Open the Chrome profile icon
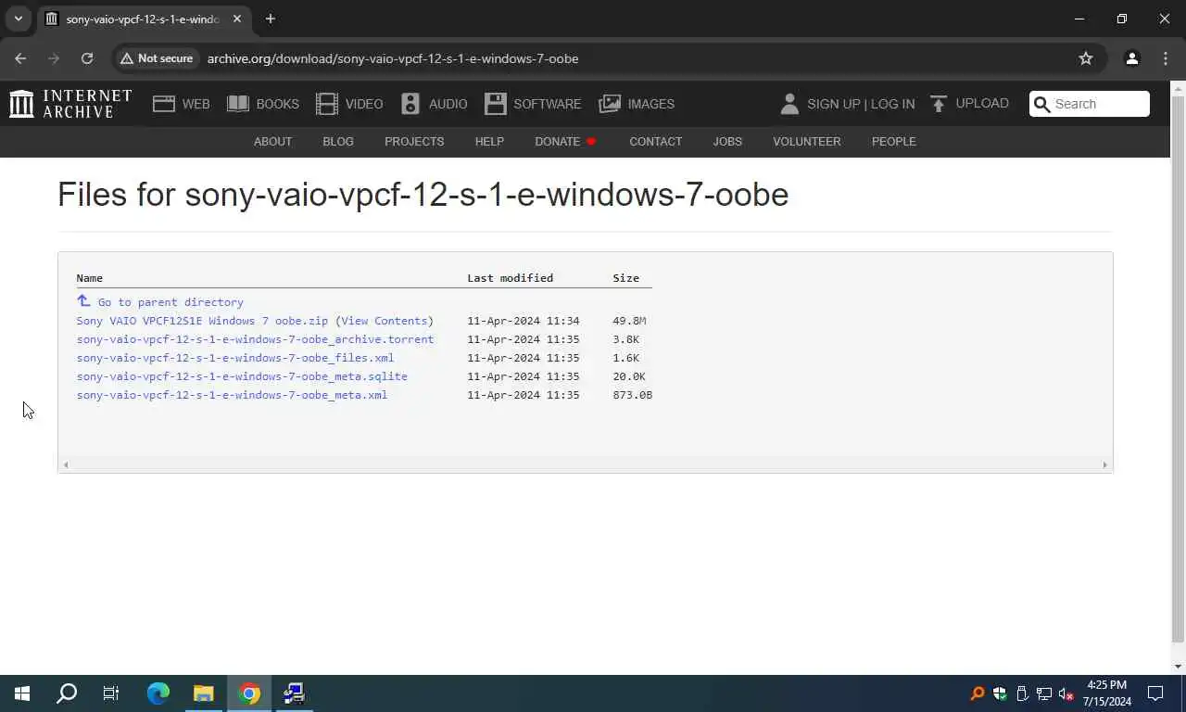1186x712 pixels. (x=1131, y=58)
